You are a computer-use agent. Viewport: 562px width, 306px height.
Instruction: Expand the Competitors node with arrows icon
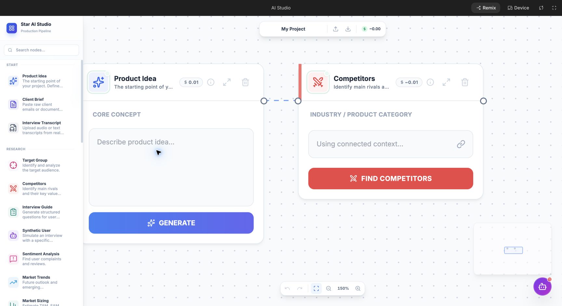446,82
